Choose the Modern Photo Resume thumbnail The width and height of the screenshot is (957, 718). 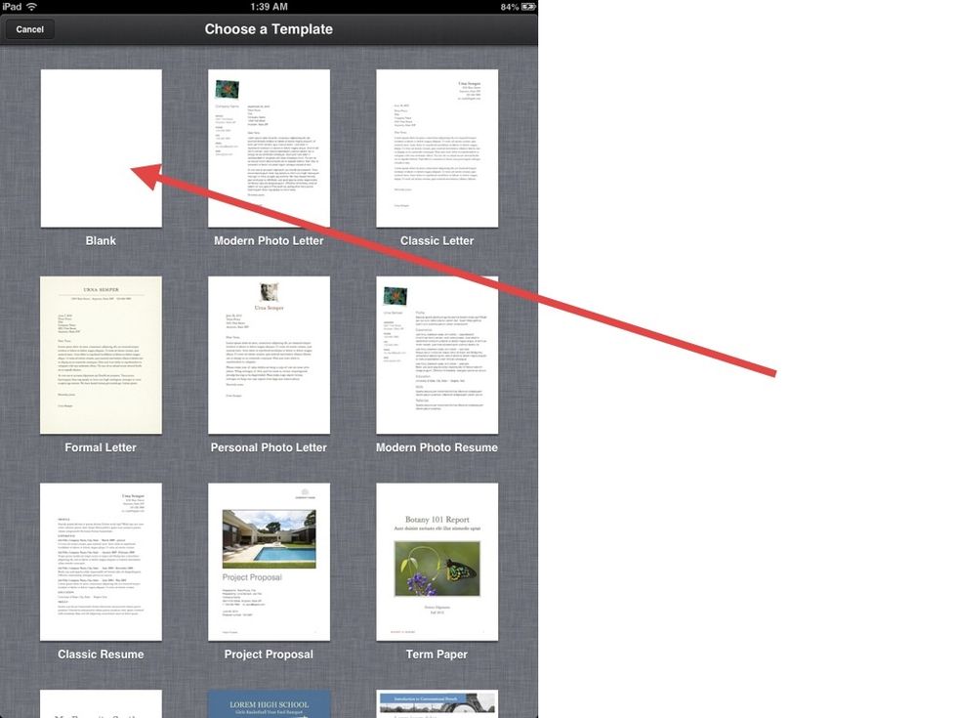[x=437, y=355]
